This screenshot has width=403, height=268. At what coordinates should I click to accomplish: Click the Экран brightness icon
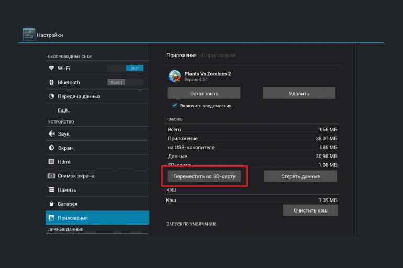click(x=51, y=148)
